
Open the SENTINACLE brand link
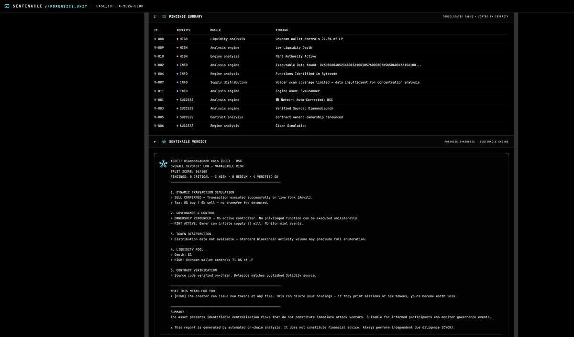28,6
